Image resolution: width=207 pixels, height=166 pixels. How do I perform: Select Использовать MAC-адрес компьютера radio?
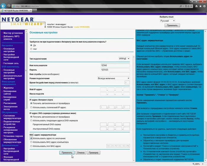click(x=31, y=142)
